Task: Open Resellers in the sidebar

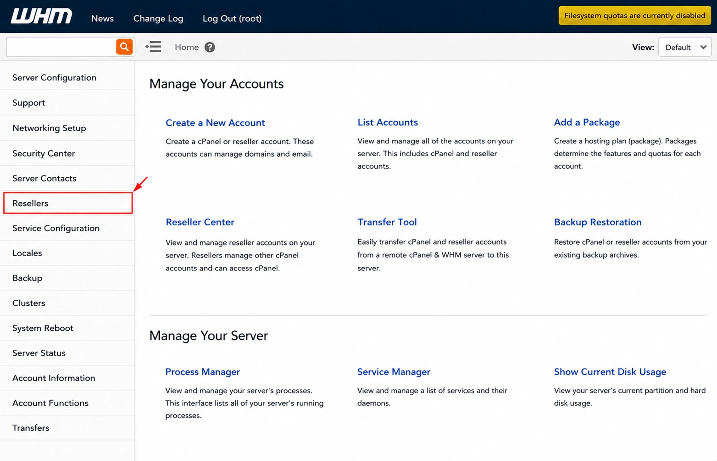Action: (68, 203)
